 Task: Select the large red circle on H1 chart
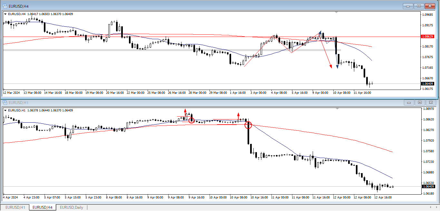coord(248,125)
